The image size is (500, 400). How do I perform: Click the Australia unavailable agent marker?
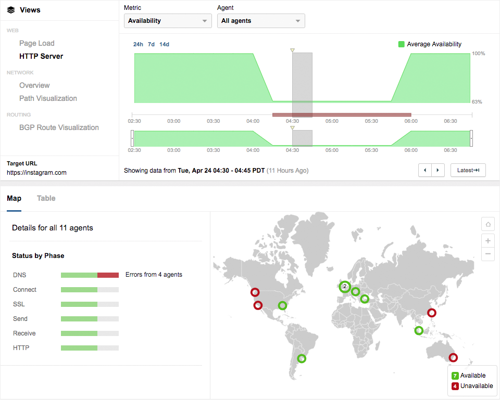pos(453,357)
